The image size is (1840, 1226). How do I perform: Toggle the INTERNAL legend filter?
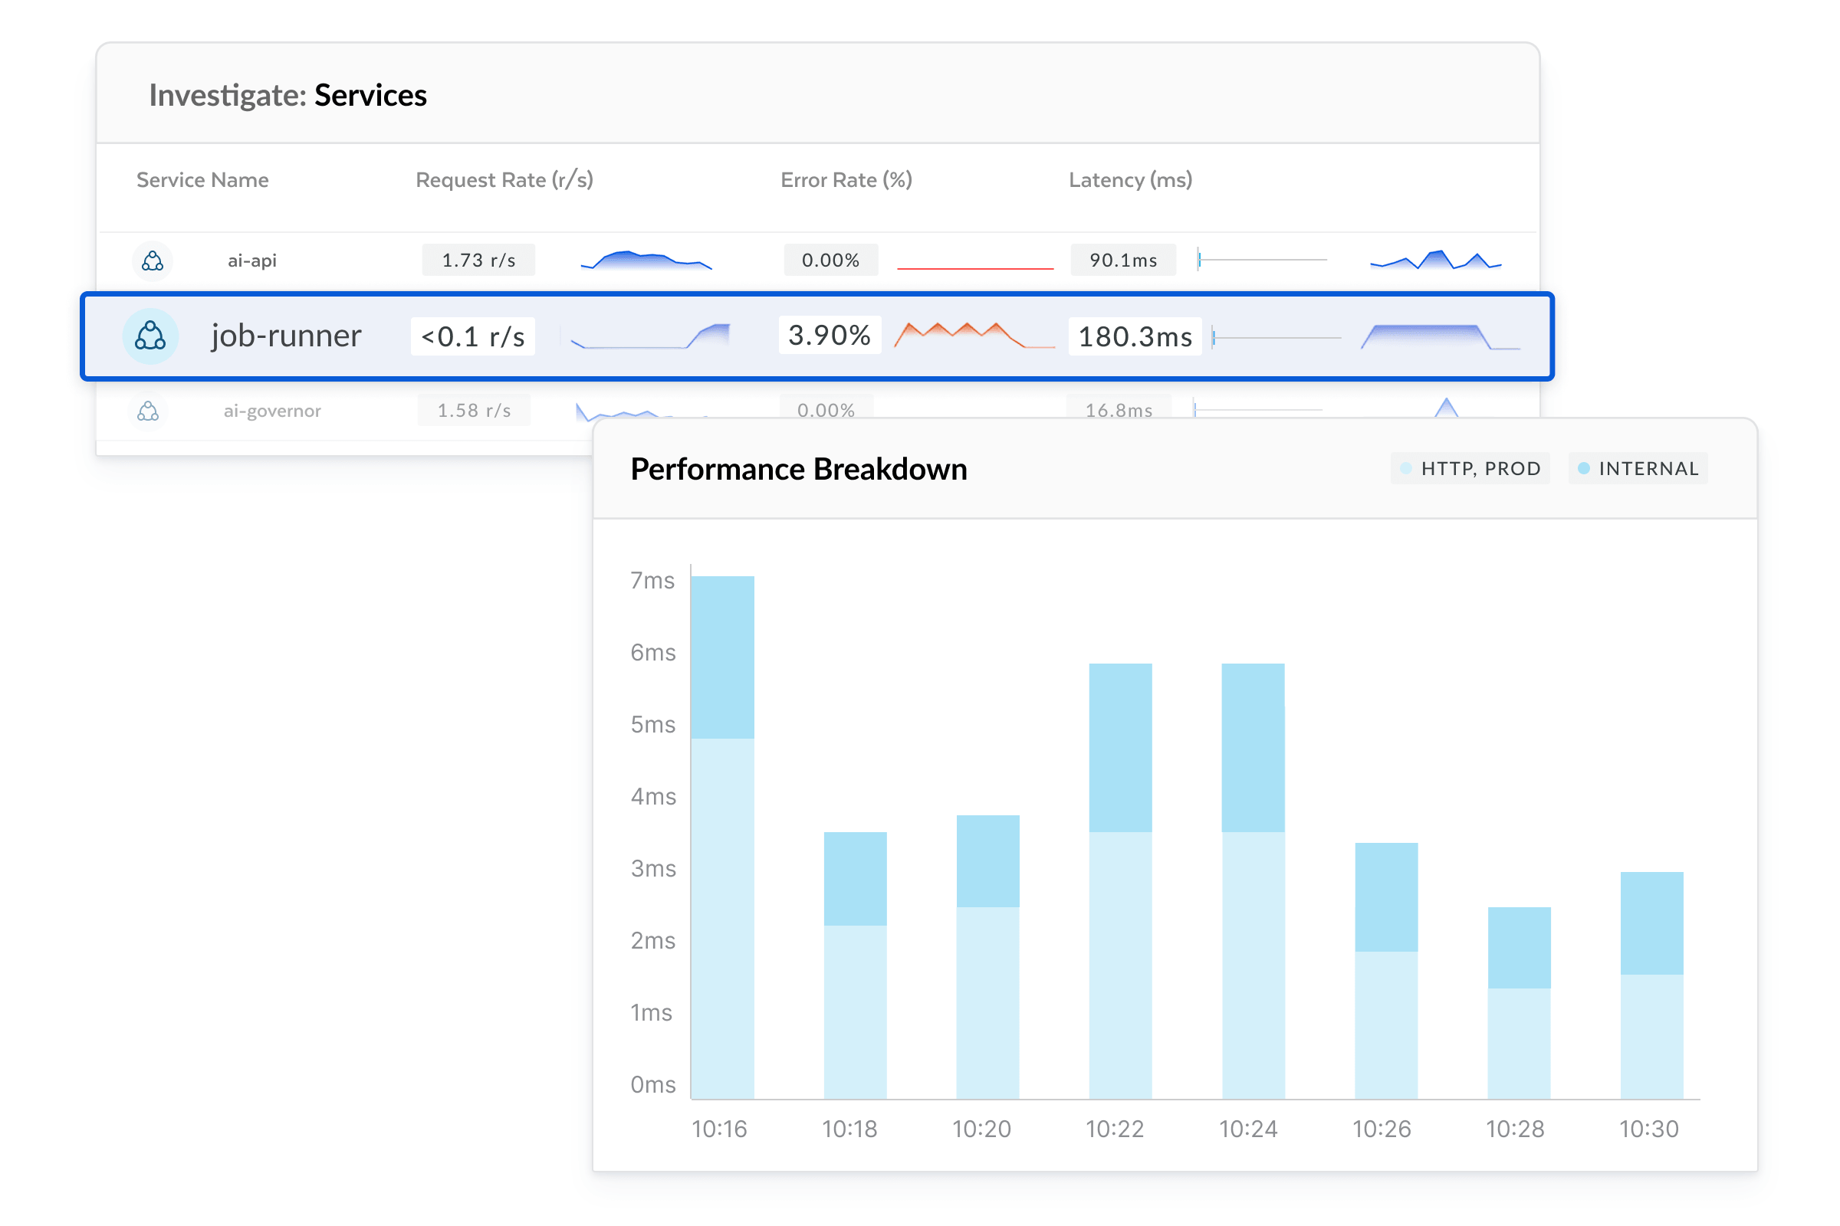tap(1638, 468)
